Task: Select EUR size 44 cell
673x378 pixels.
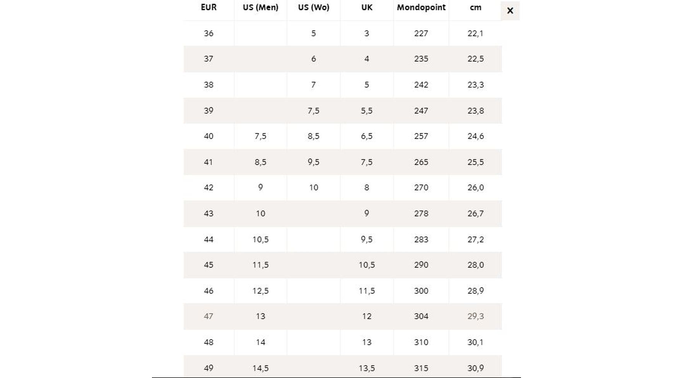Action: click(x=208, y=239)
